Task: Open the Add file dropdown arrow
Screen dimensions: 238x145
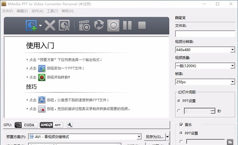Action: coord(40,25)
